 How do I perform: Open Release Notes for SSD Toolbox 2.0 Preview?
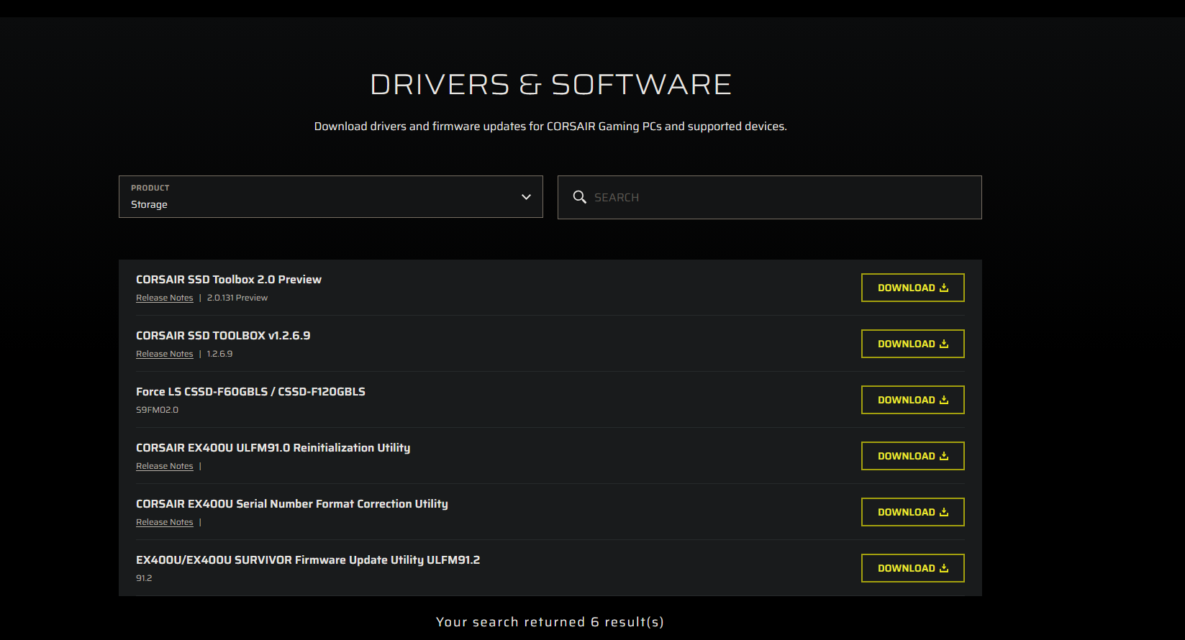[x=165, y=298]
